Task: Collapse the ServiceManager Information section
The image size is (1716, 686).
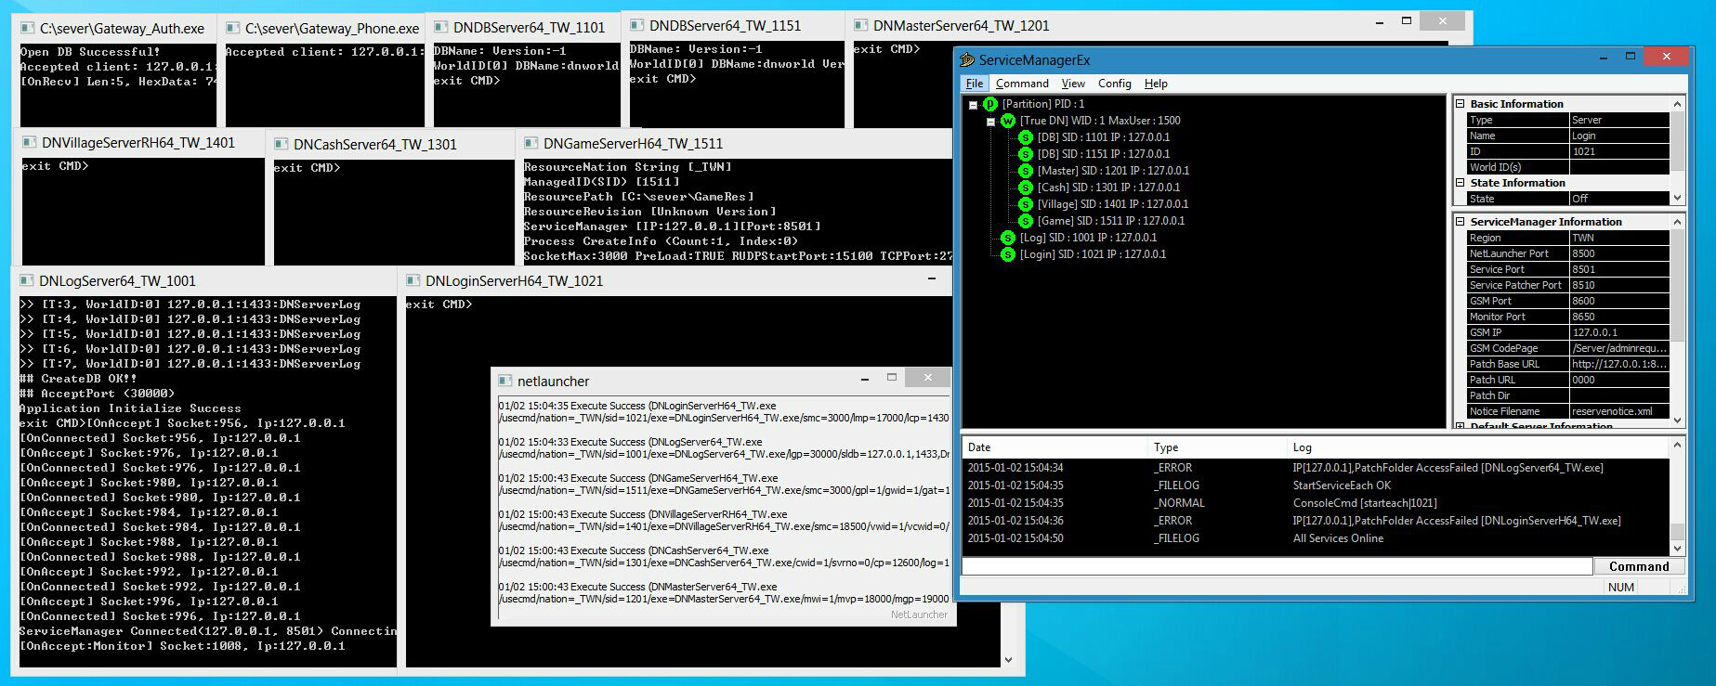Action: 1461,222
